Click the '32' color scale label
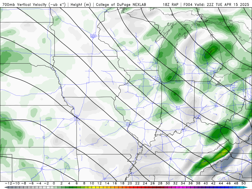 tap(175, 183)
